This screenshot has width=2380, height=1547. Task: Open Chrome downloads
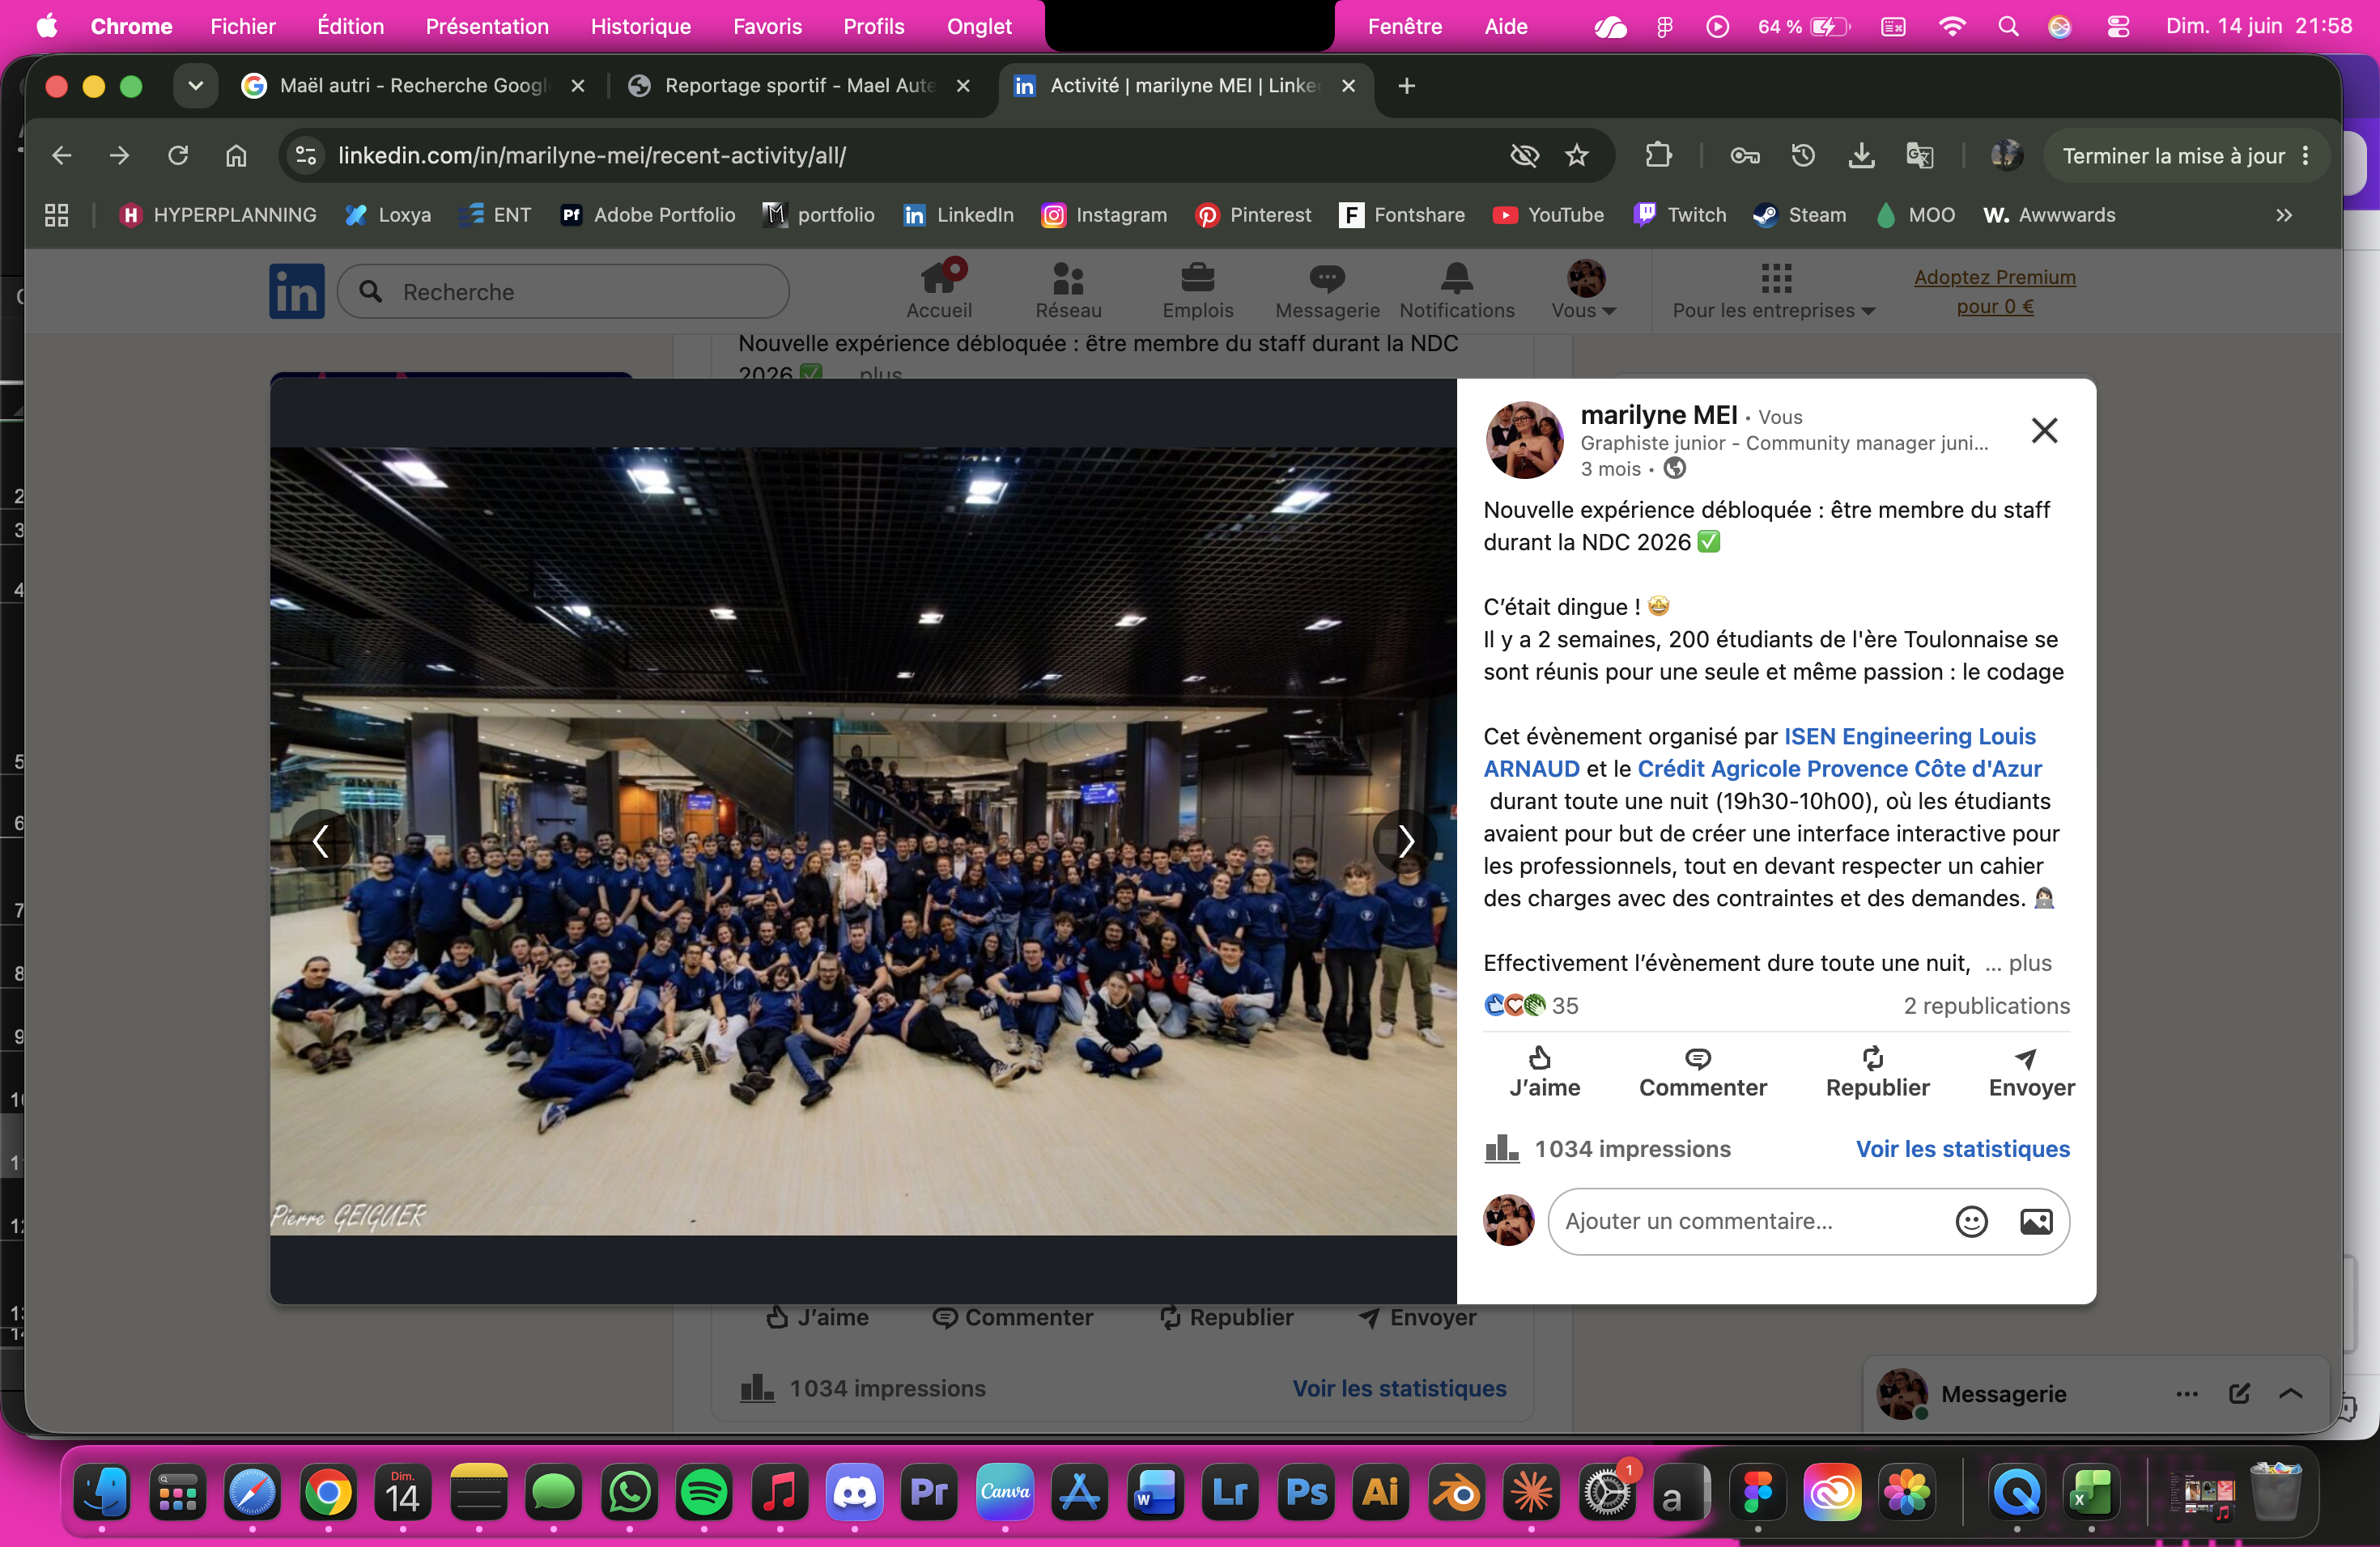pos(1861,156)
